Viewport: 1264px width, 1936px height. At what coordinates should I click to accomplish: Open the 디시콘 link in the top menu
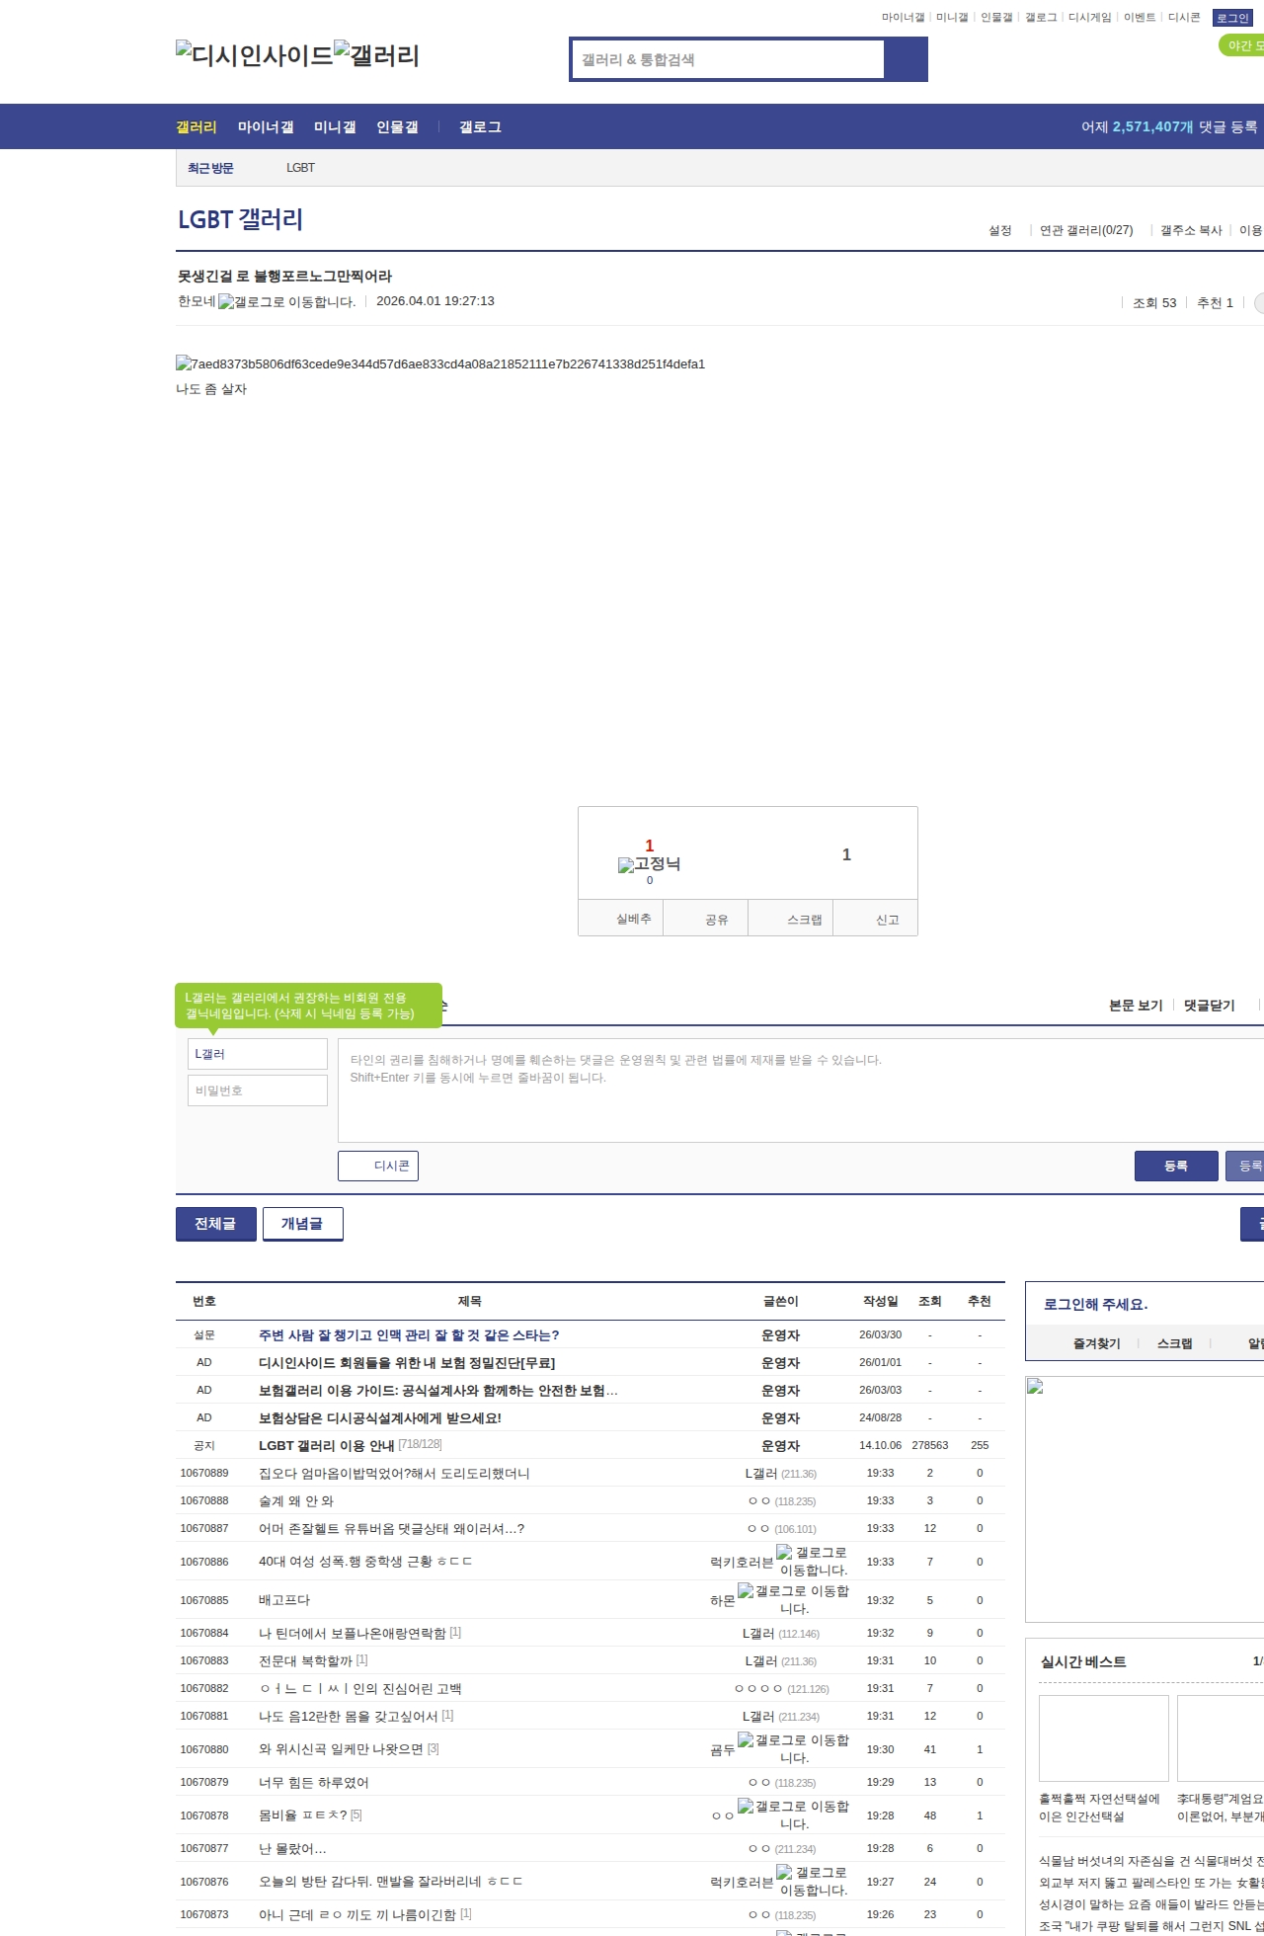click(1184, 18)
